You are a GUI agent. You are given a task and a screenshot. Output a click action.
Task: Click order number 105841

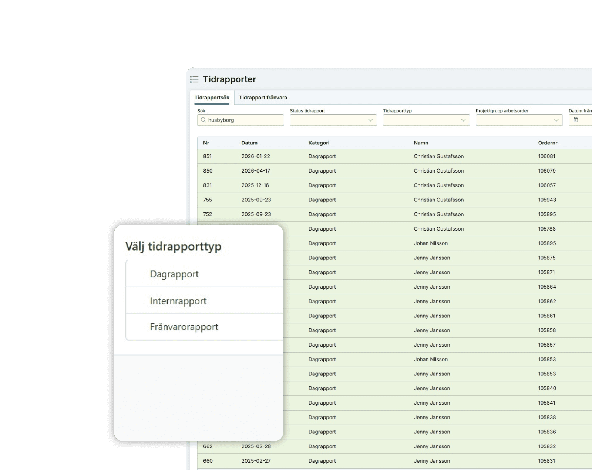point(546,403)
